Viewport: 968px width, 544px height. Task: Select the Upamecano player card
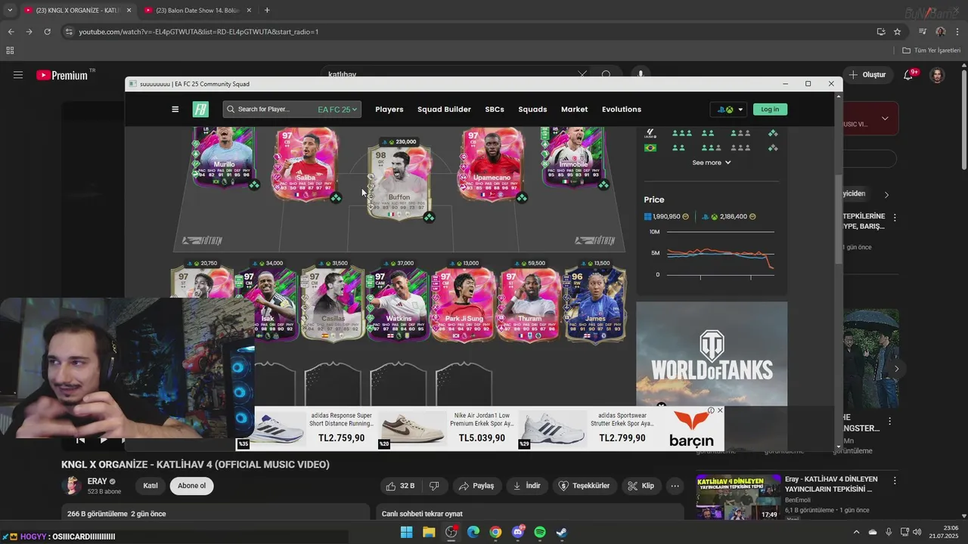click(x=492, y=164)
